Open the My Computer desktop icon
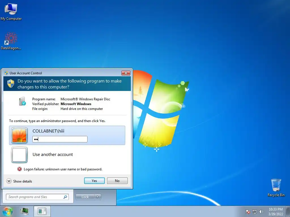This screenshot has height=217, width=290. point(11,11)
